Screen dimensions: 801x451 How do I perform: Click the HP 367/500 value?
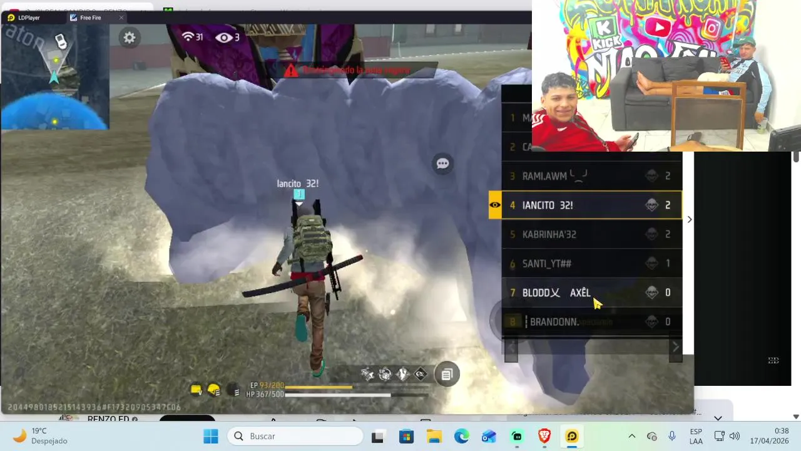point(265,394)
